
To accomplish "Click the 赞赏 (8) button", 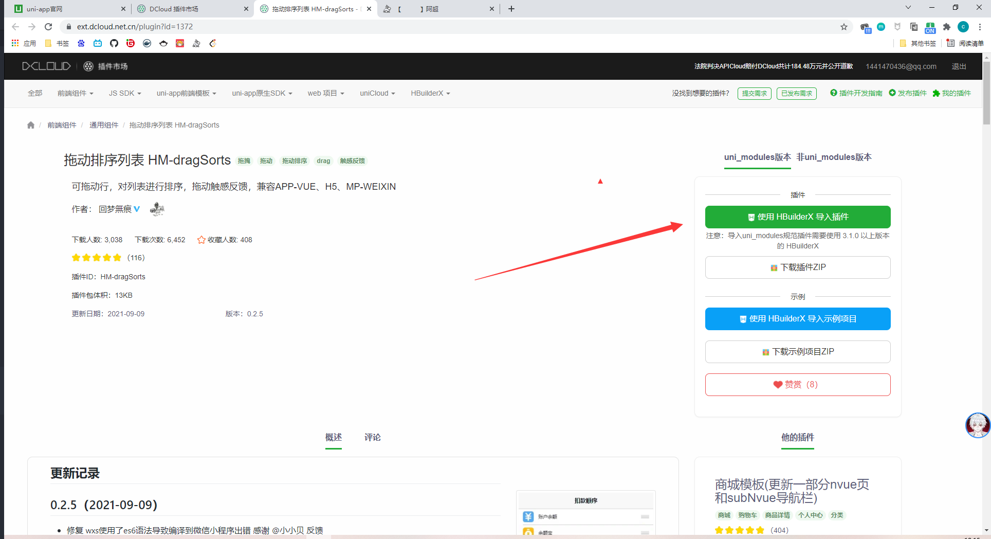I will (x=797, y=385).
